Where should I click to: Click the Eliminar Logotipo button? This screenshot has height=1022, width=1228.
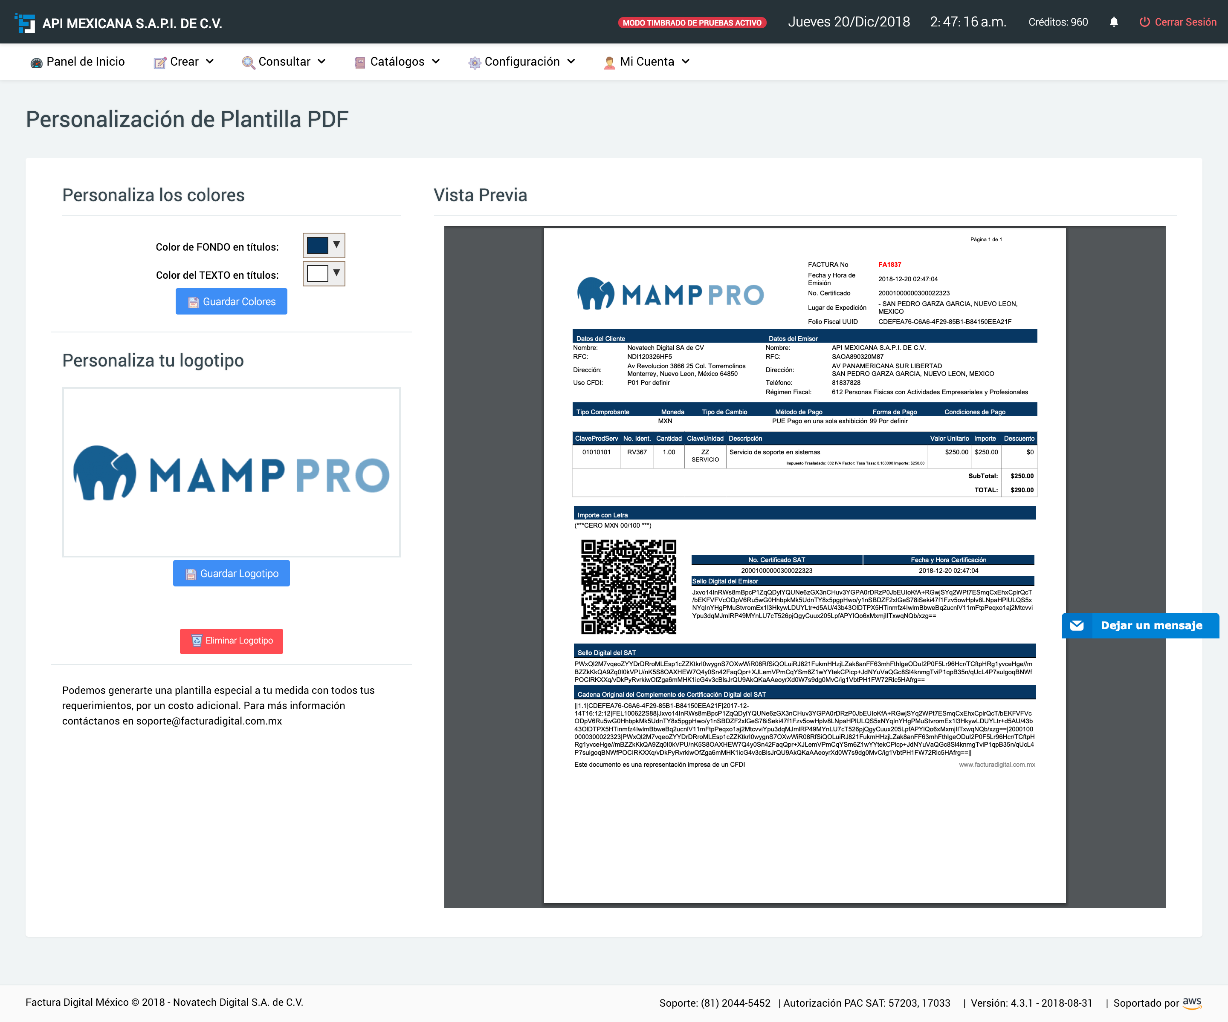click(x=232, y=641)
